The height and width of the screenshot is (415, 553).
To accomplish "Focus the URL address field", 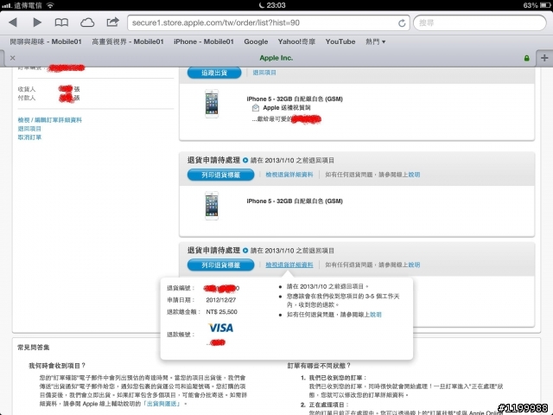I will (268, 23).
